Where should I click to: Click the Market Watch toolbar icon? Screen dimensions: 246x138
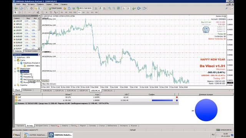pyautogui.click(x=27, y=8)
